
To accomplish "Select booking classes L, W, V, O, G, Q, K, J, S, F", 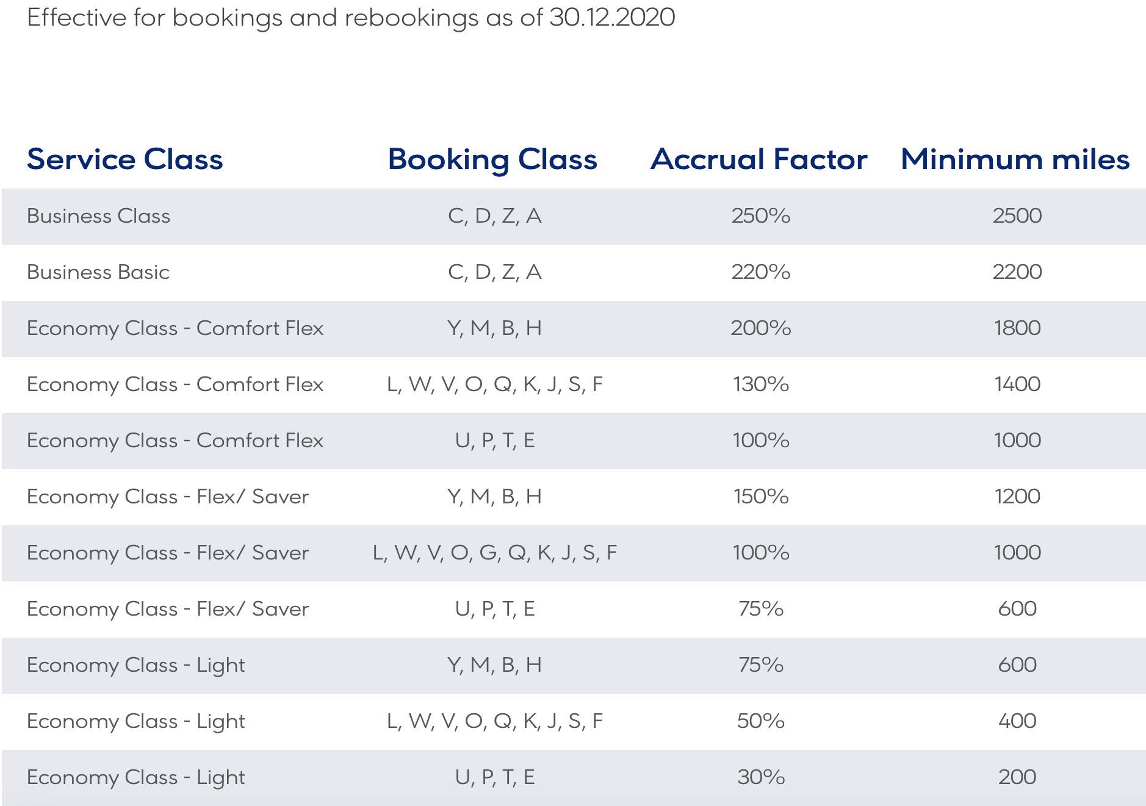I will pos(495,553).
